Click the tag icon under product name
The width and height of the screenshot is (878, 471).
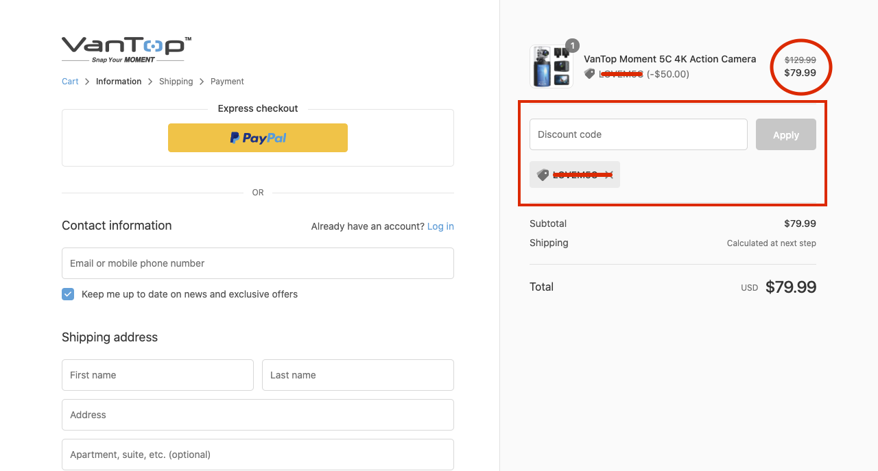589,74
